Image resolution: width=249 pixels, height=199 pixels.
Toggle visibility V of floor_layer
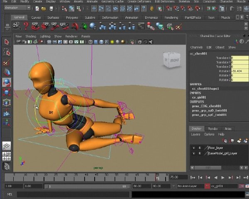[x=194, y=148]
